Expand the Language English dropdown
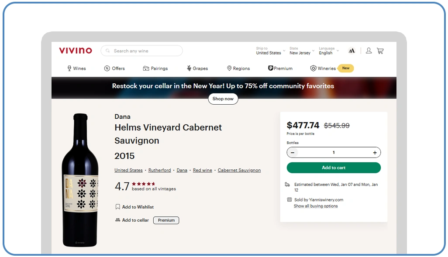 328,51
